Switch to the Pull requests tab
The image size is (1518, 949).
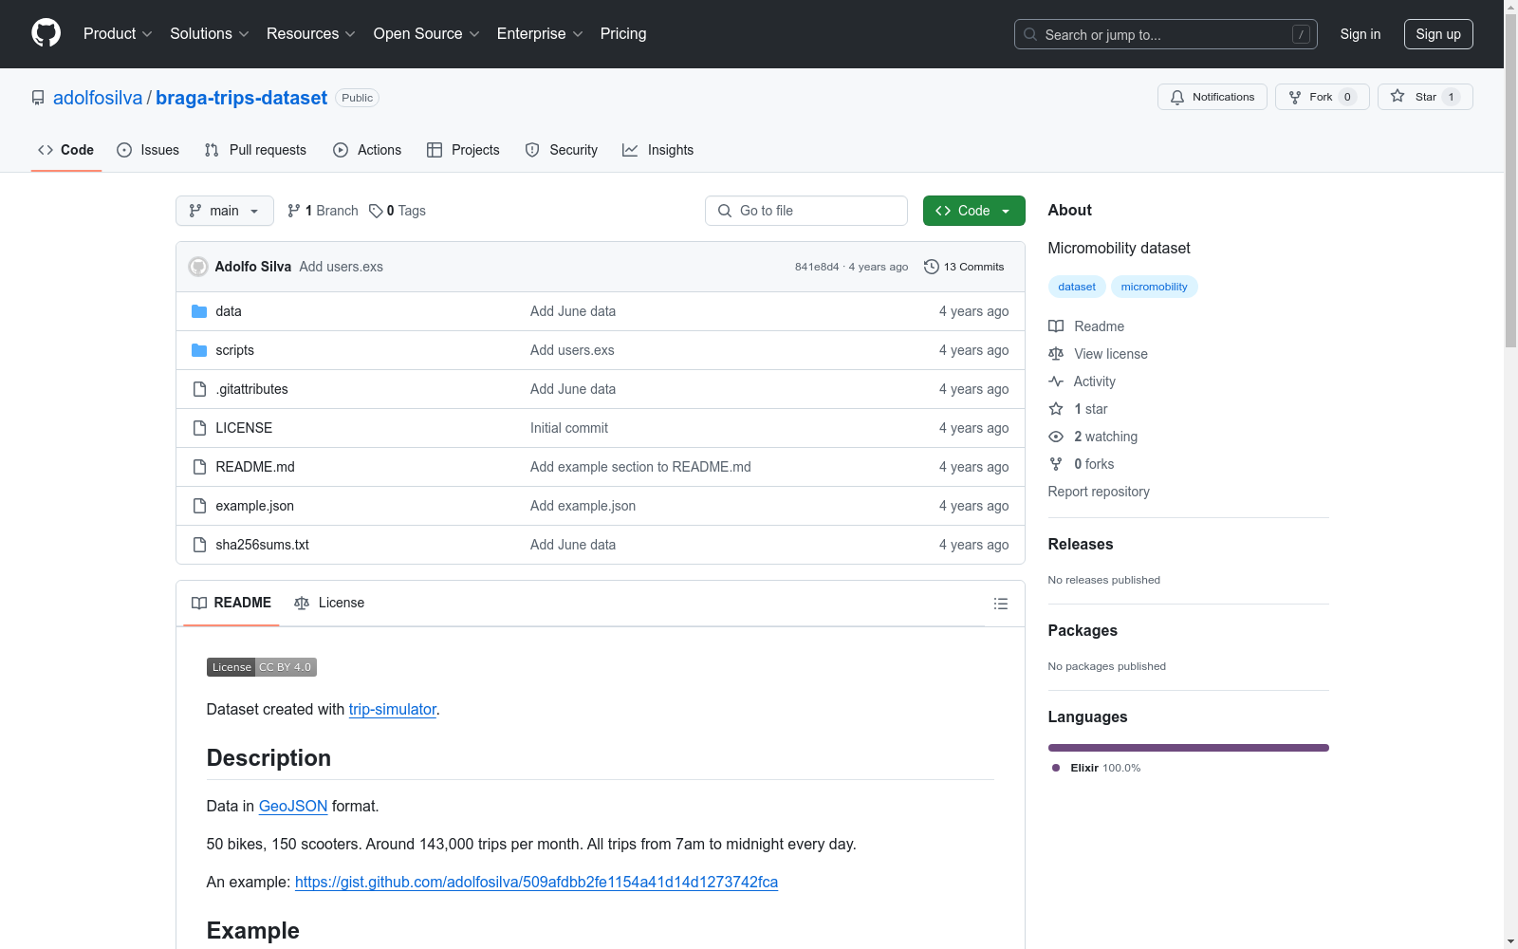point(255,150)
